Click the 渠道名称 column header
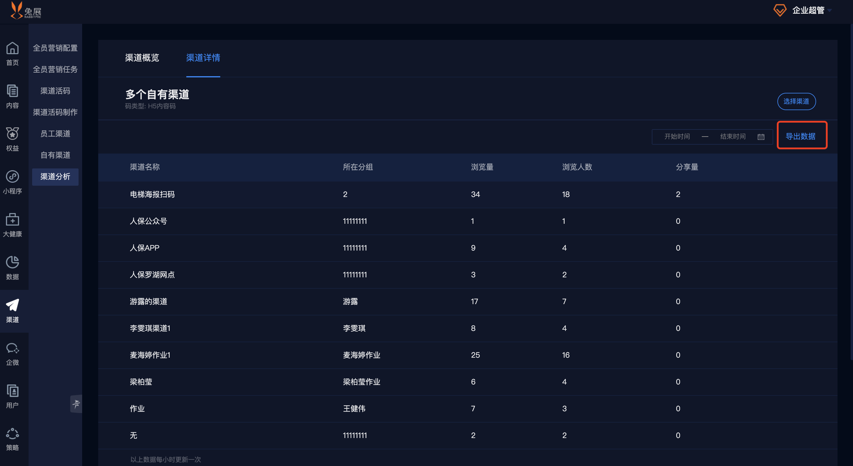 [x=145, y=167]
